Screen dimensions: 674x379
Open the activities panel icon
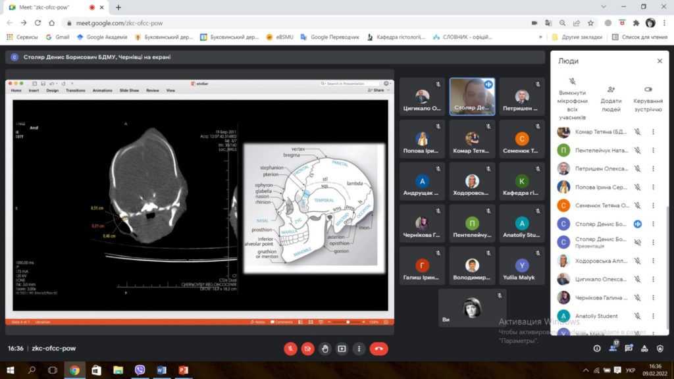(x=644, y=348)
